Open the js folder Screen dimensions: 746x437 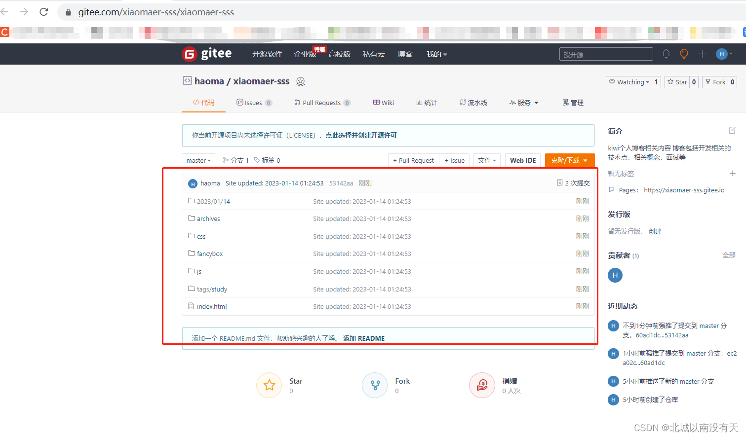tap(199, 271)
